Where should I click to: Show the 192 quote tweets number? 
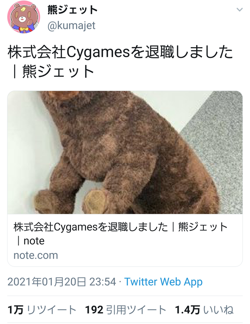pos(94,310)
